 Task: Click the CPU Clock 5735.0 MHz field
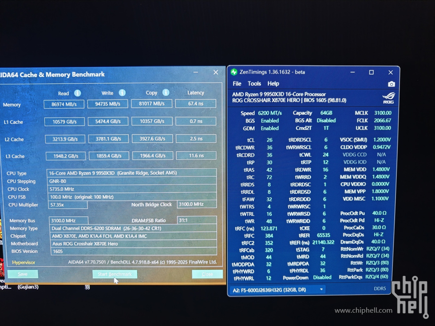point(131,189)
